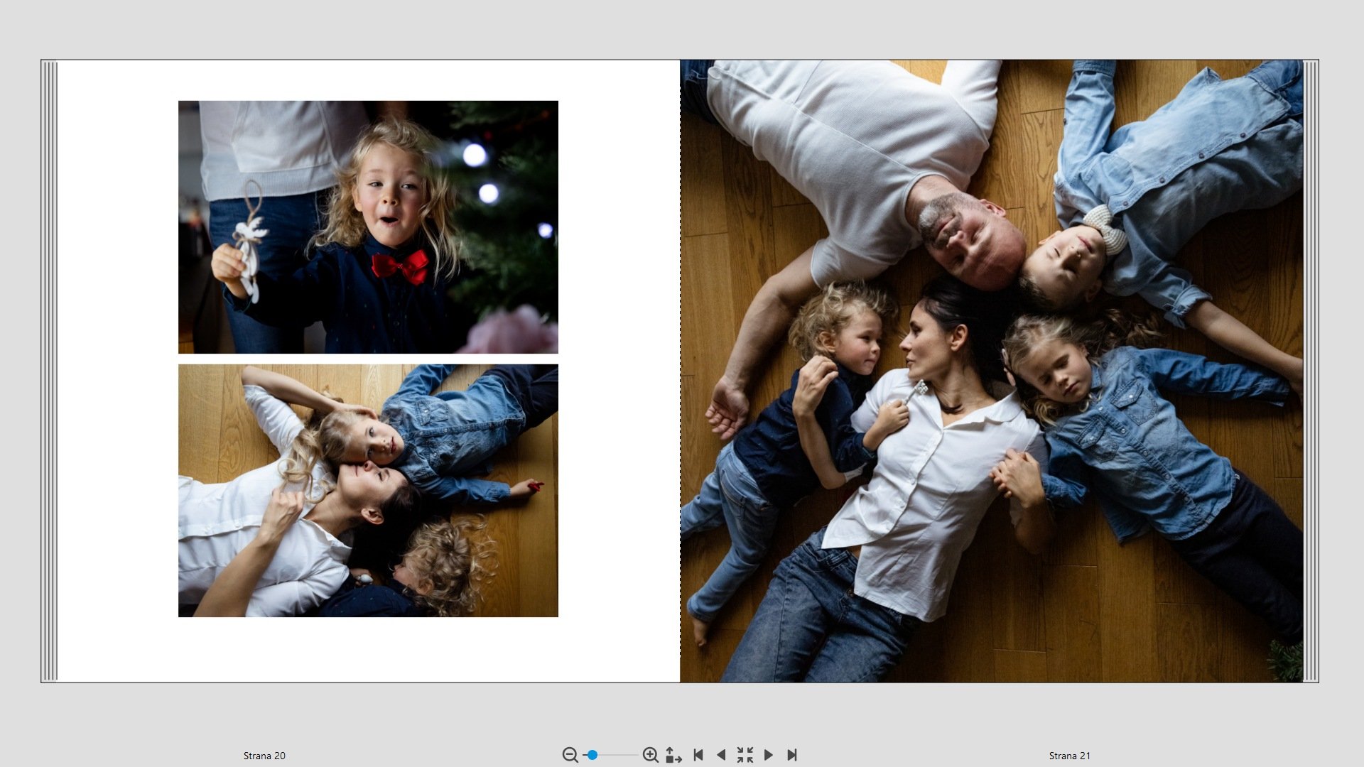Screen dimensions: 1364x767
Task: Click the stacked page edges on right side
Action: (1311, 371)
